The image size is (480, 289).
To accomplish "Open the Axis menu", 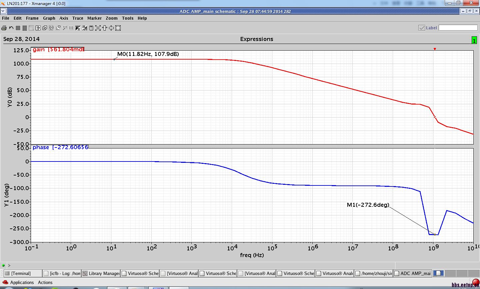I will click(64, 18).
